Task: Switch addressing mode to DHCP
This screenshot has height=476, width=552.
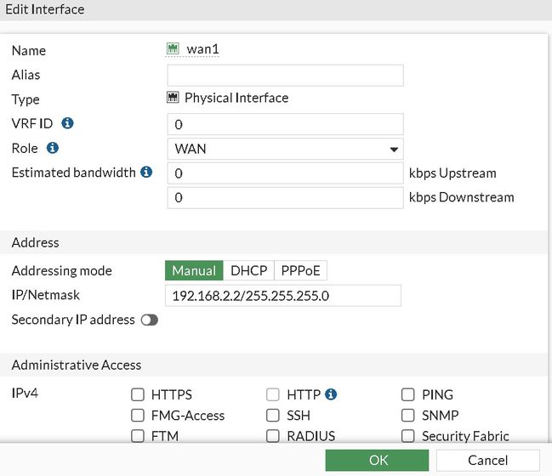Action: tap(248, 271)
